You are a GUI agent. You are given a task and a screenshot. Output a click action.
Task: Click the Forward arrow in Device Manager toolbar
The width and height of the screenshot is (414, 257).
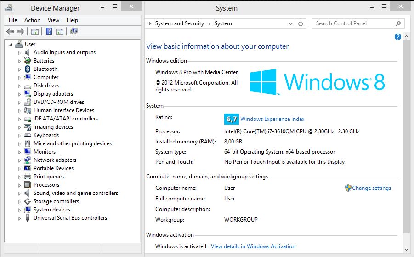pyautogui.click(x=21, y=32)
